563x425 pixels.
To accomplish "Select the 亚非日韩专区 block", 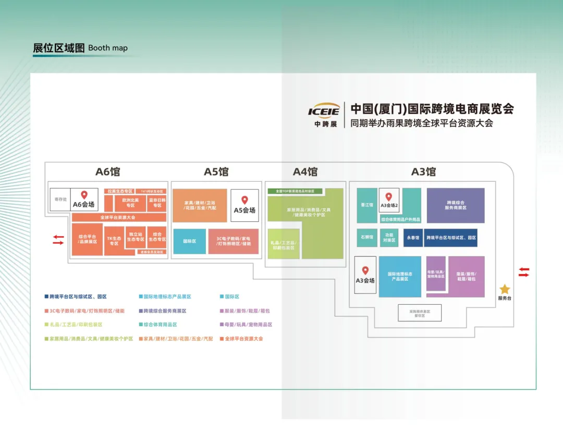I will pyautogui.click(x=157, y=203).
